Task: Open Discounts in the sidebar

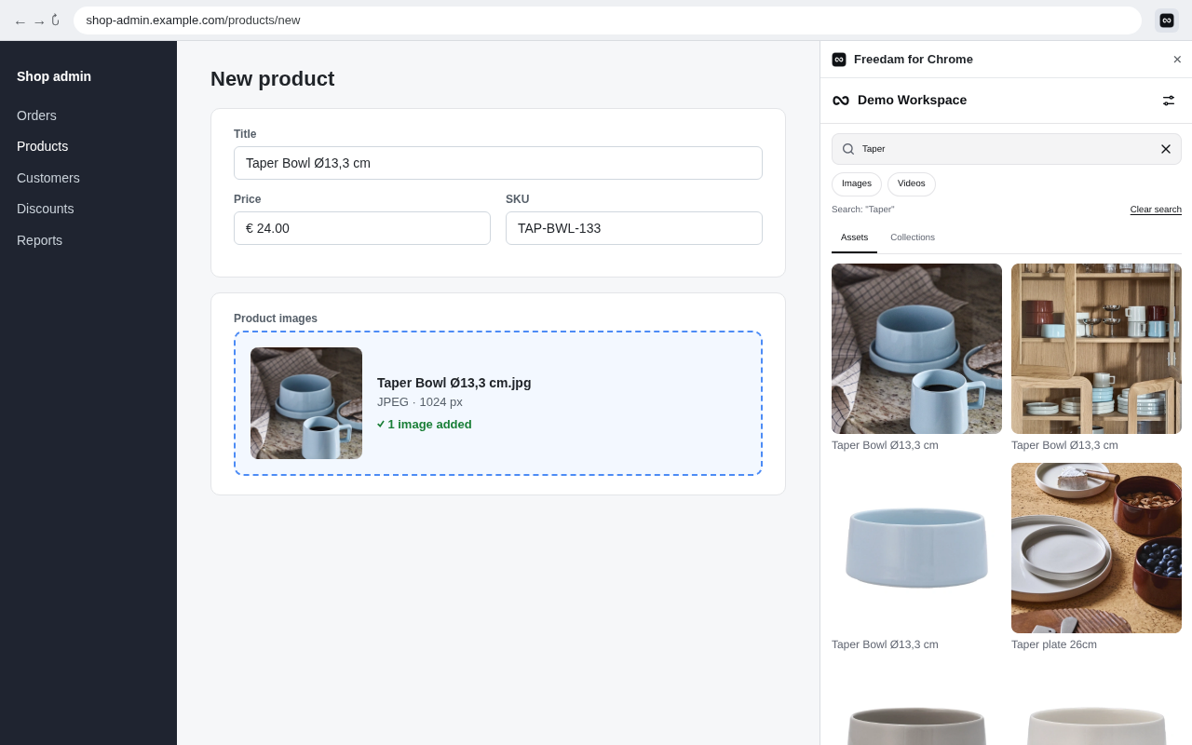Action: (x=45, y=209)
